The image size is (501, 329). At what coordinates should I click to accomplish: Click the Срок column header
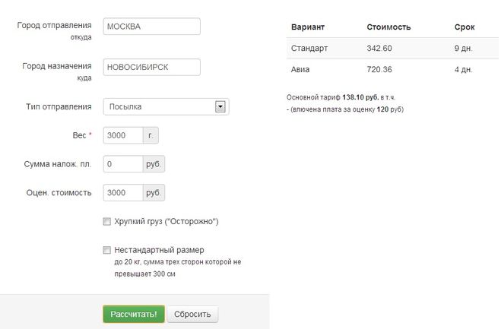(465, 27)
